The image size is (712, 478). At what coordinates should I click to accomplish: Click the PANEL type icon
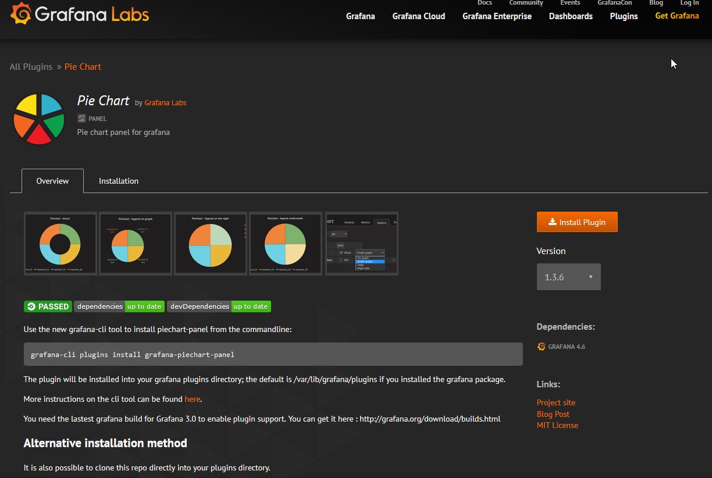(x=81, y=119)
